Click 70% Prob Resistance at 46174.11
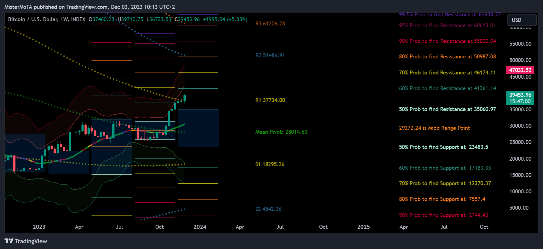The width and height of the screenshot is (543, 249). pos(447,73)
